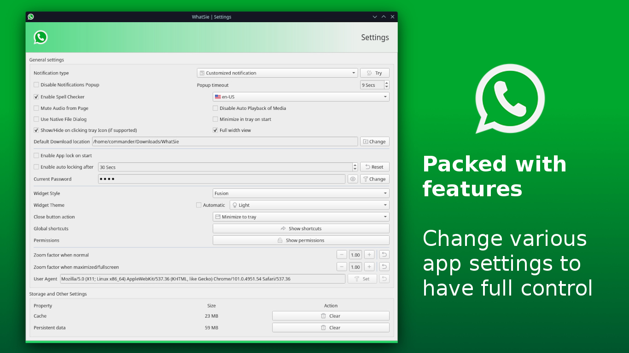Screen dimensions: 629x353
Task: Click the user agent Set button
Action: (362, 279)
